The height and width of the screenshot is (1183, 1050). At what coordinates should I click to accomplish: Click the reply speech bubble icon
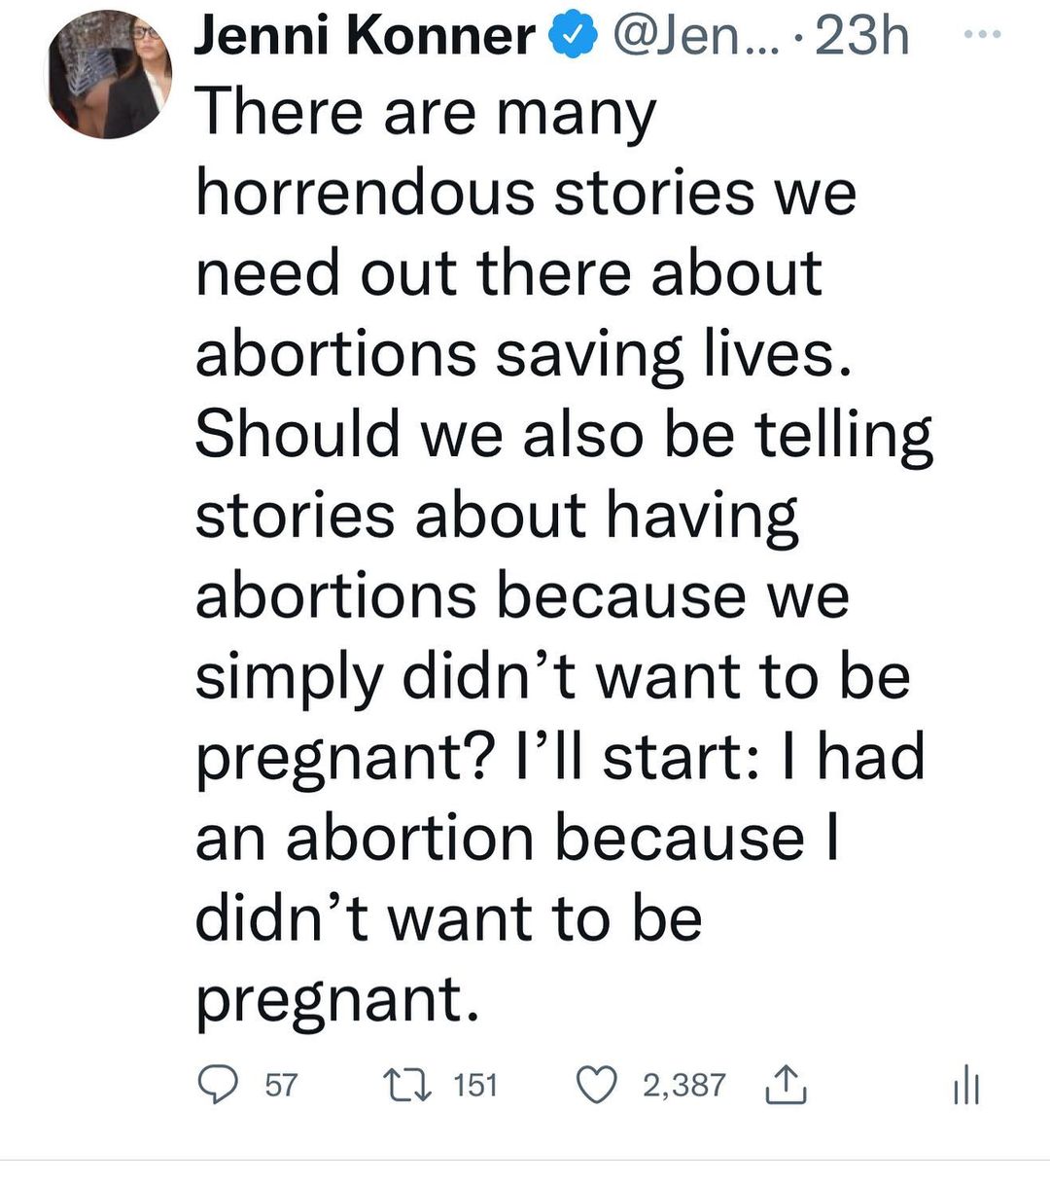[219, 1085]
